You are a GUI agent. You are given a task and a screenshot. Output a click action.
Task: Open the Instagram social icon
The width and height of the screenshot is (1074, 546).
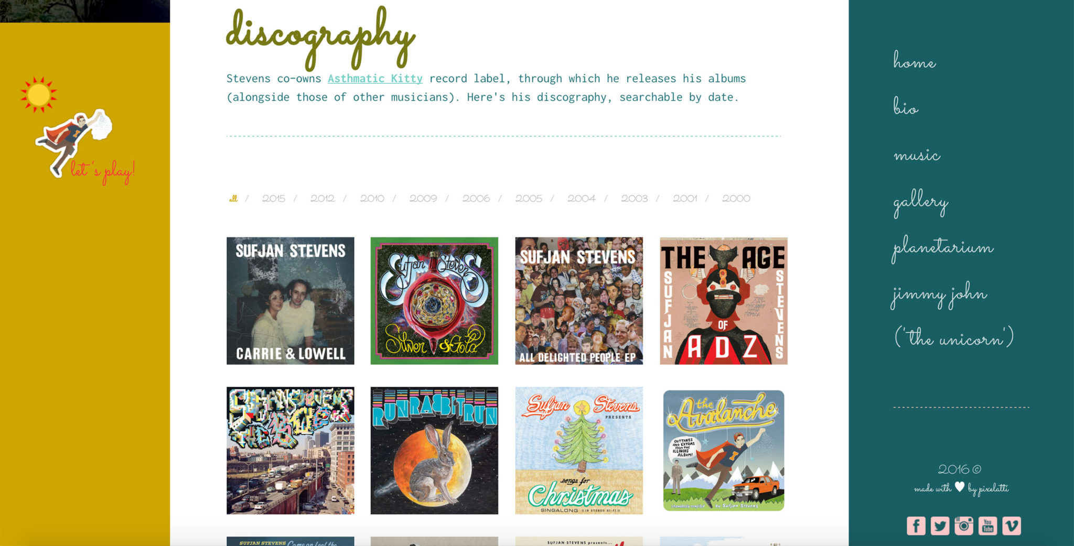[964, 526]
